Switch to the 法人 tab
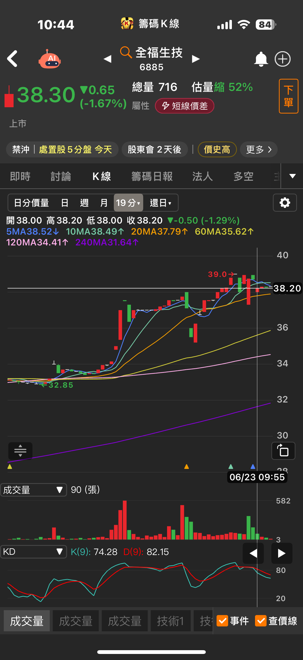Viewport: 303px width, 660px height. [203, 176]
